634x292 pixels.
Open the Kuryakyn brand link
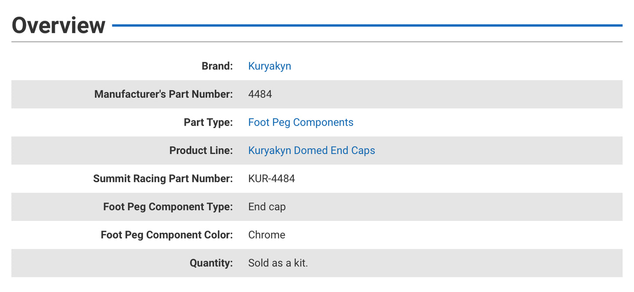pos(269,66)
